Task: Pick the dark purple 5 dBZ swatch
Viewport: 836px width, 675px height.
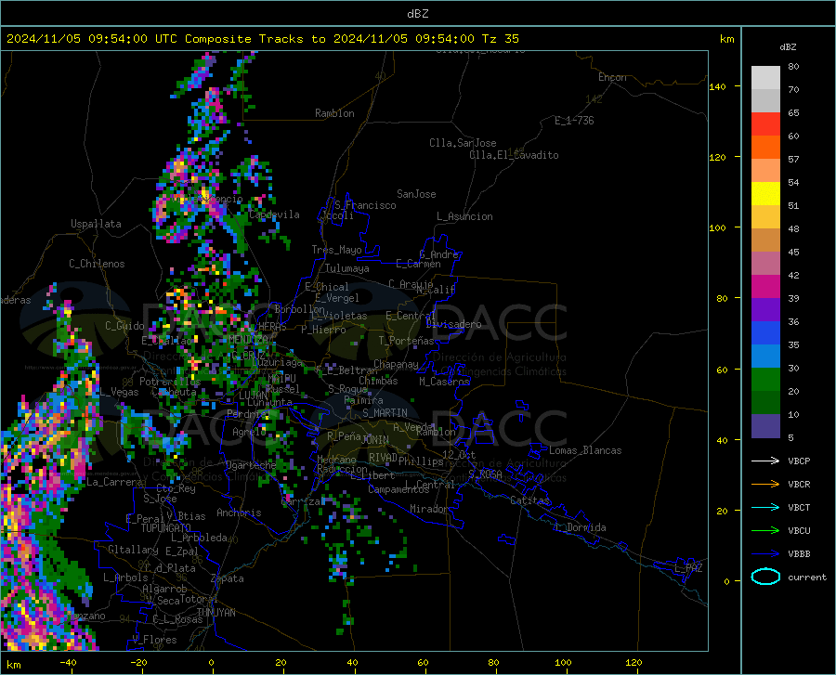Action: (765, 426)
